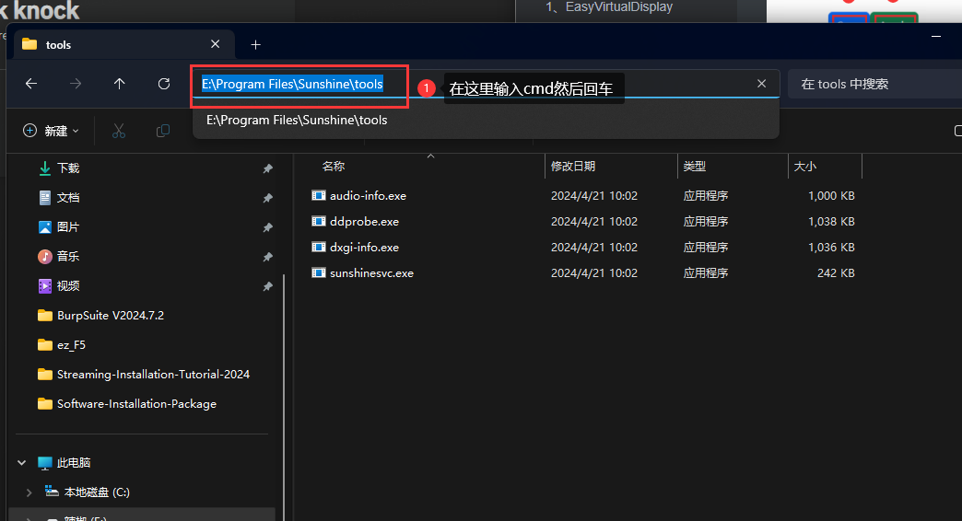Minimize the File Explorer window
This screenshot has width=962, height=521.
pos(936,37)
